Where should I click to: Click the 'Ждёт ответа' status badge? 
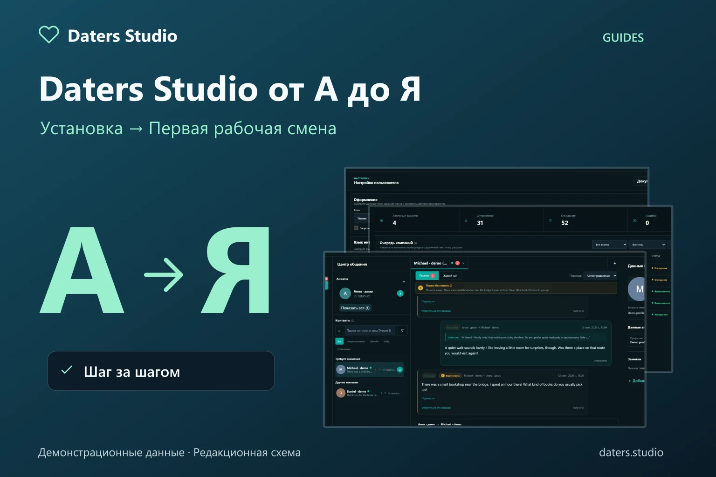point(450,375)
